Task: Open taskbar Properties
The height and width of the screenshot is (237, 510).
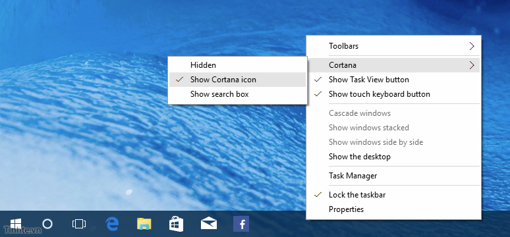Action: point(393,209)
